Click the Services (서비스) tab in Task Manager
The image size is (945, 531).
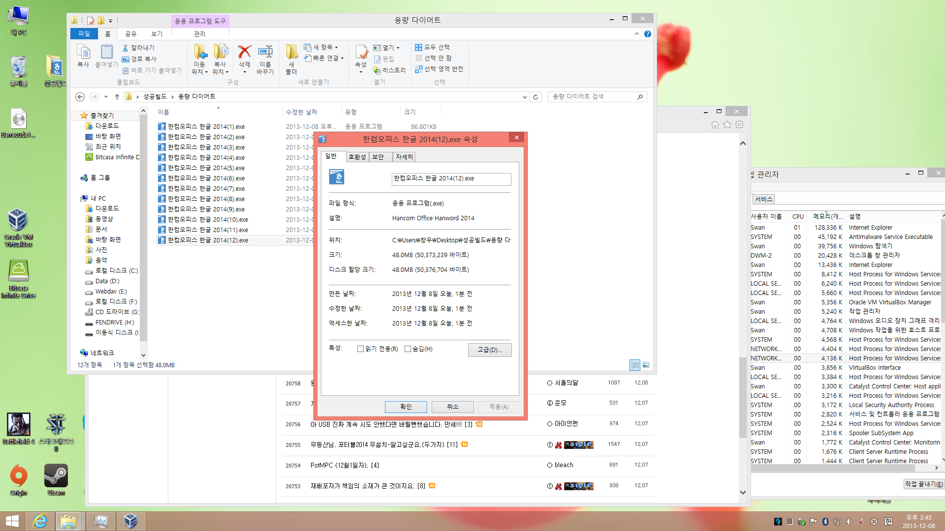[764, 199]
